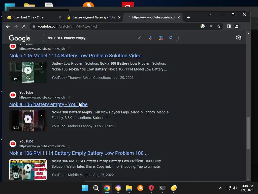Click the Mobile Master source text
This screenshot has height=194, width=258.
pos(79,175)
